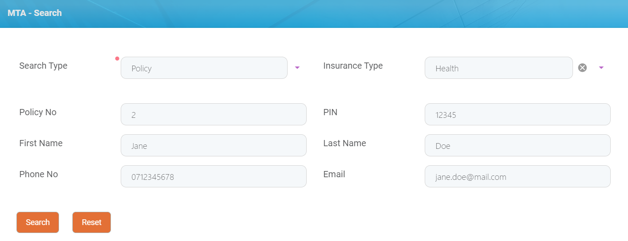Click the Policy No label text
The width and height of the screenshot is (628, 241).
pos(38,112)
